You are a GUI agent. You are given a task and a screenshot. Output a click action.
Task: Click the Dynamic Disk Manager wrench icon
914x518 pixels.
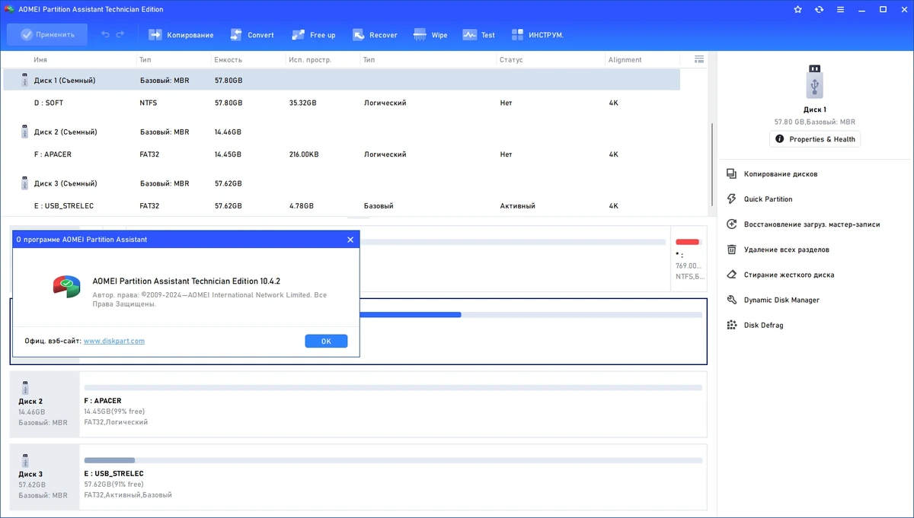(x=731, y=300)
